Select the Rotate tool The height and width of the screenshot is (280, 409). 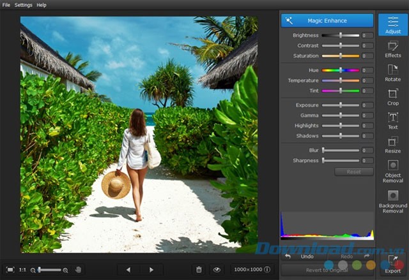click(x=393, y=73)
